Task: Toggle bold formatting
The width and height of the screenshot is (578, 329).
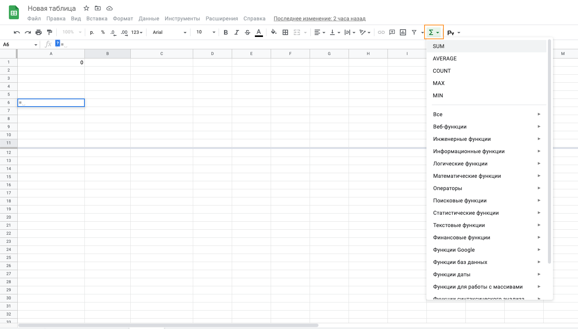Action: pyautogui.click(x=226, y=32)
